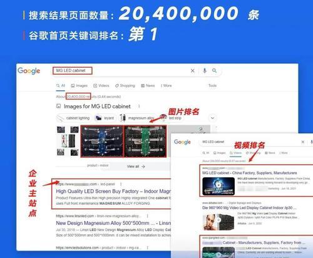Click the emcledsolutions.com result URL
313x258 pixels.
point(98,248)
